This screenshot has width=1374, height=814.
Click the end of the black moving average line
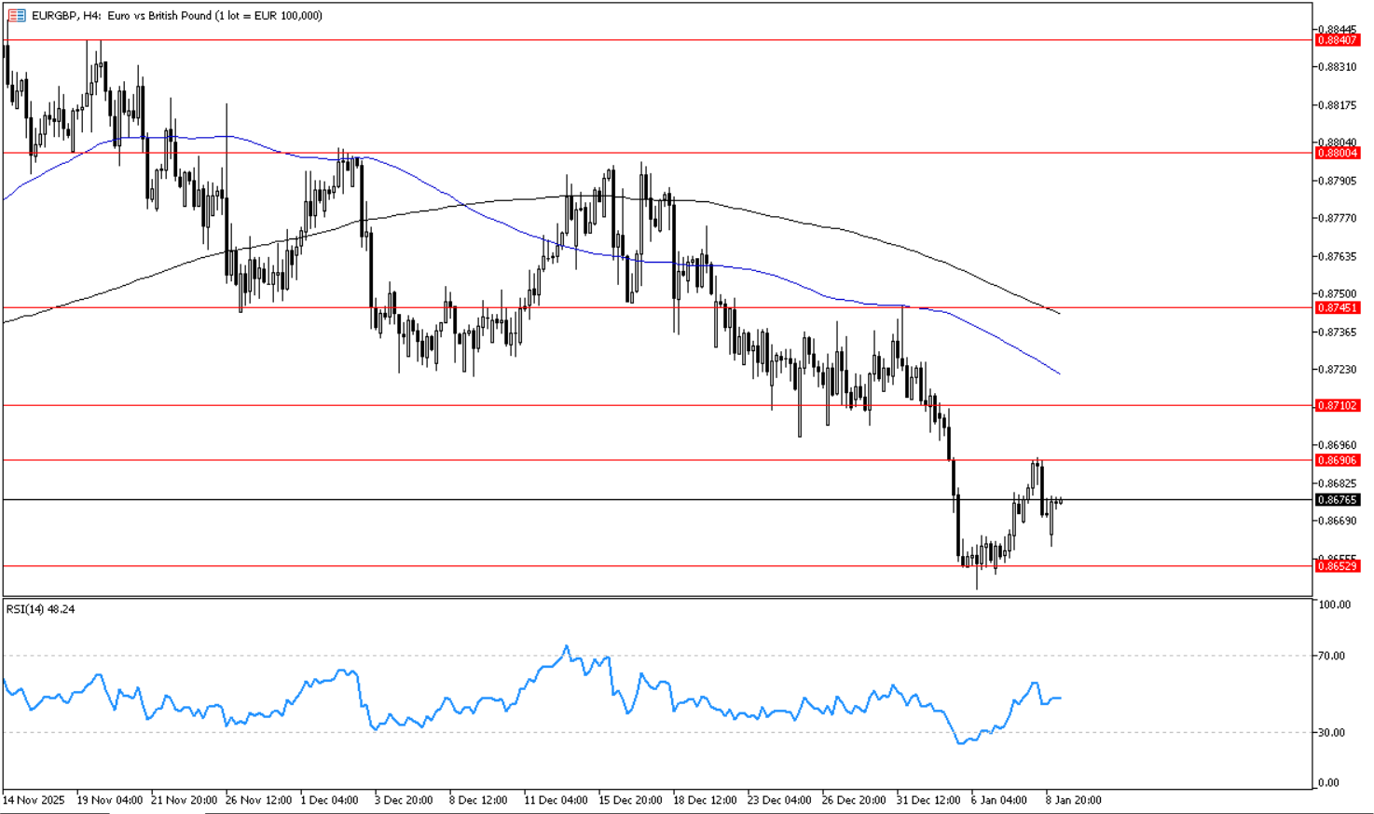click(1060, 313)
